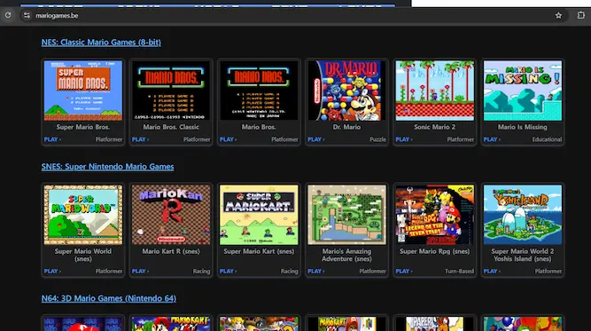Open the Mario Bros. Classic thumbnail

click(171, 91)
